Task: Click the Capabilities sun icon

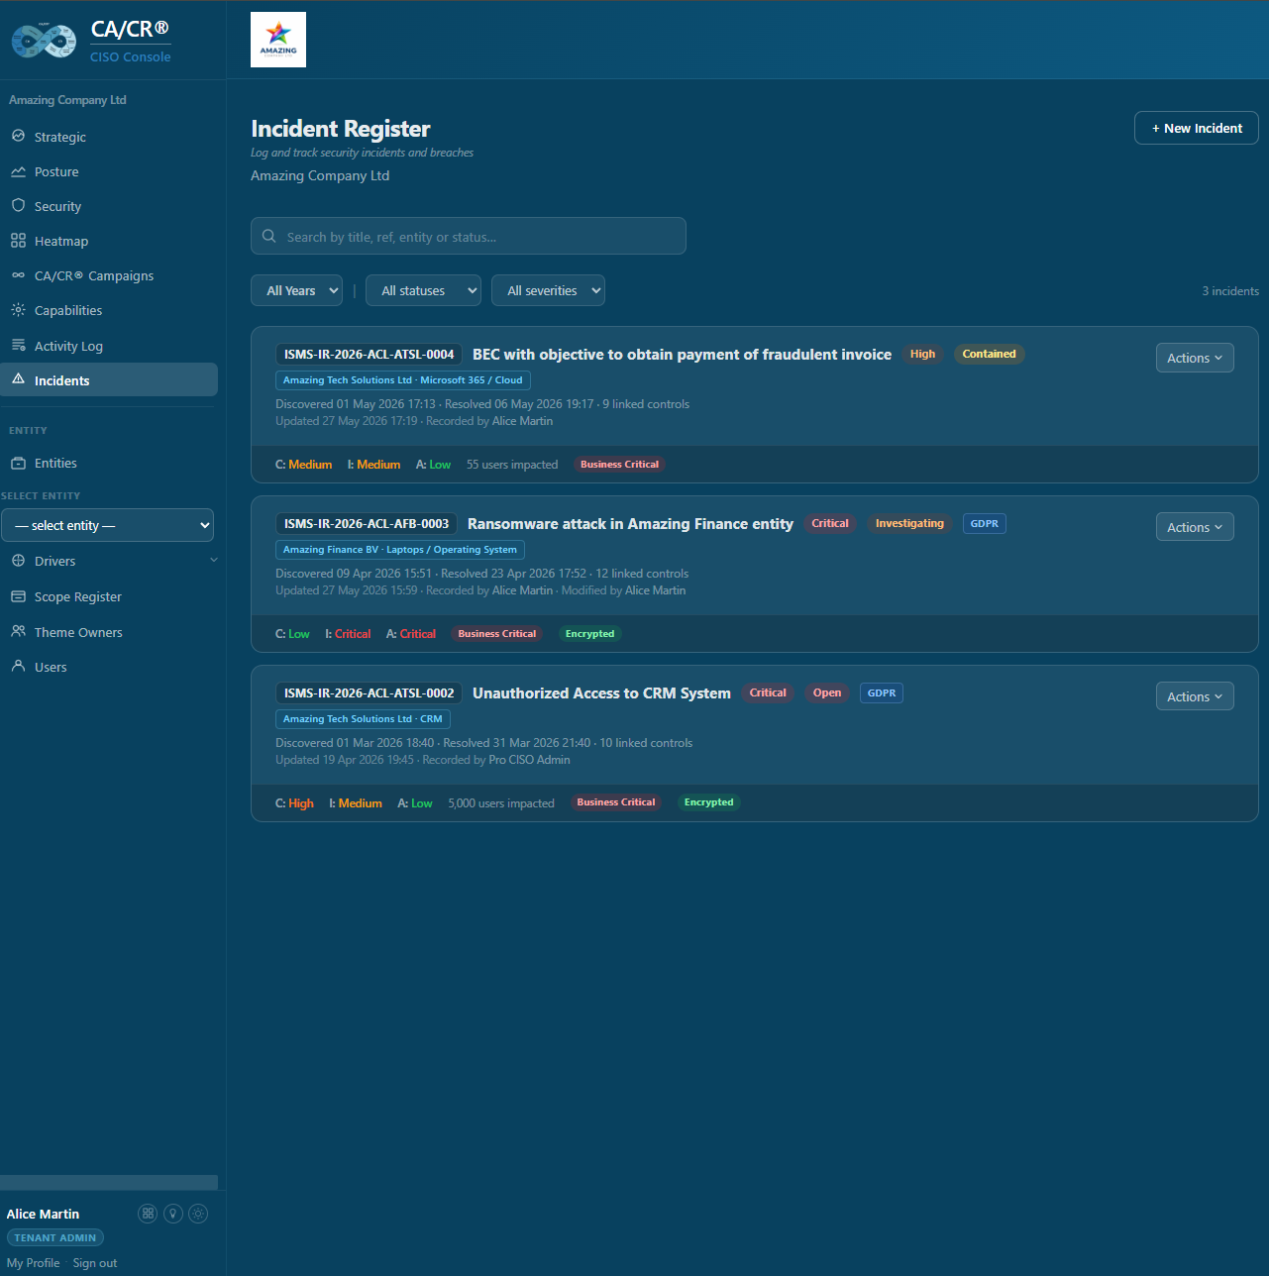Action: tap(18, 310)
